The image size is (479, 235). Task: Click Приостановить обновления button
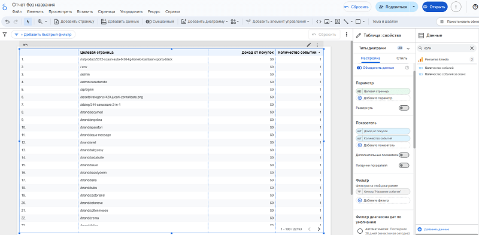(x=458, y=22)
